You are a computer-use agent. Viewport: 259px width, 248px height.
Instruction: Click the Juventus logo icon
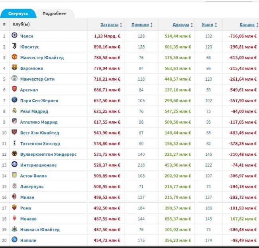14,46
